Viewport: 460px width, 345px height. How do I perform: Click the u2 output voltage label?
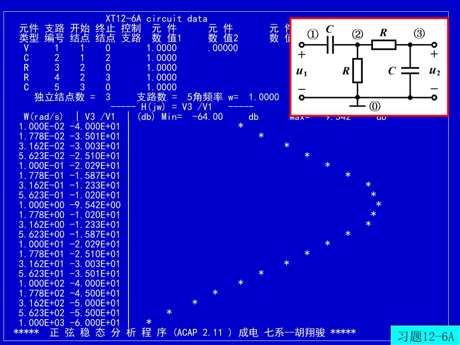click(434, 71)
